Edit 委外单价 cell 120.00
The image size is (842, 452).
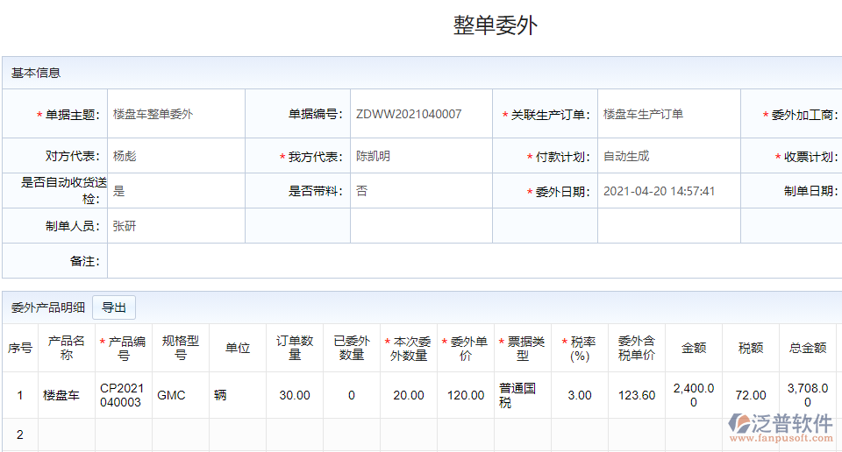tap(466, 395)
